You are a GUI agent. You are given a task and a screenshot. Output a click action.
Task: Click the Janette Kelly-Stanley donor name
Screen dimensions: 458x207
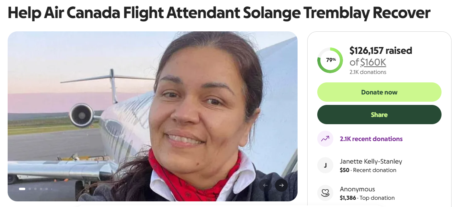(371, 162)
